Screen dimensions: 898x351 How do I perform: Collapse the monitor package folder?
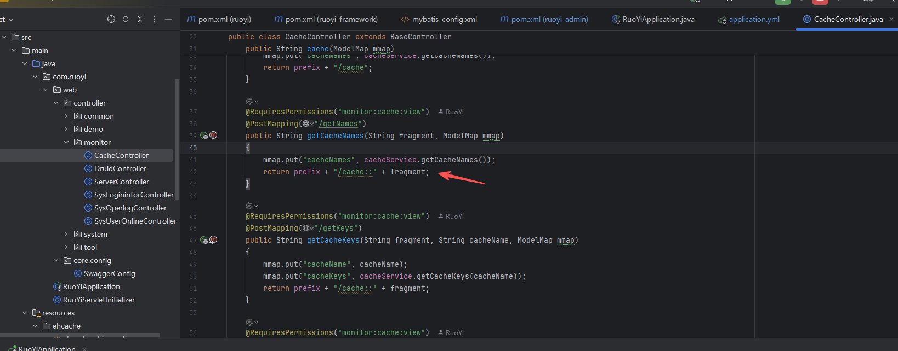click(x=66, y=142)
